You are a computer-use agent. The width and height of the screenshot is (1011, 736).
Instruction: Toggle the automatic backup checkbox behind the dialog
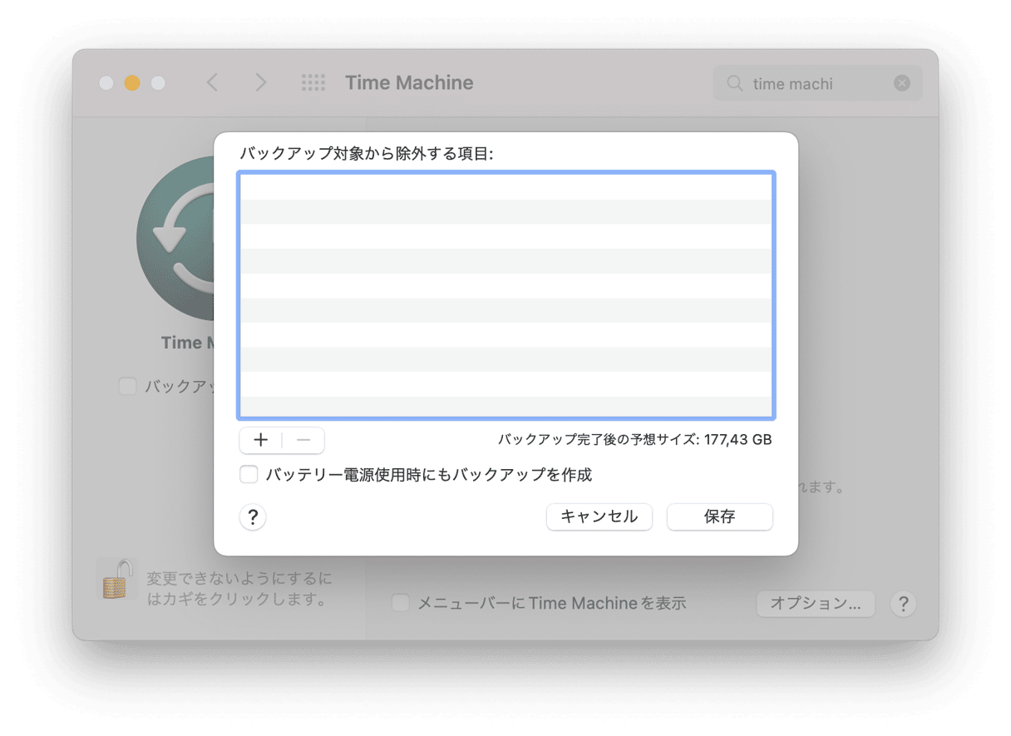(x=127, y=386)
